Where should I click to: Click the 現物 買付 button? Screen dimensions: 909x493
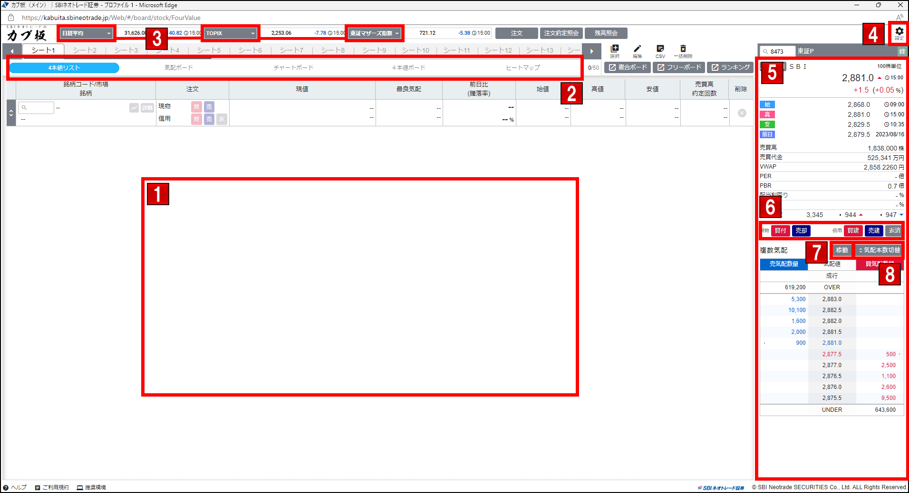pyautogui.click(x=780, y=231)
